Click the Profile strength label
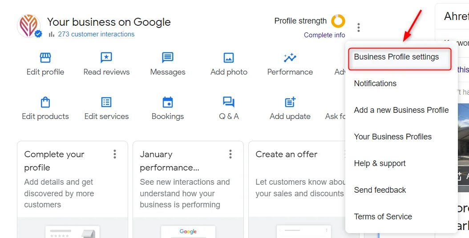 tap(300, 21)
